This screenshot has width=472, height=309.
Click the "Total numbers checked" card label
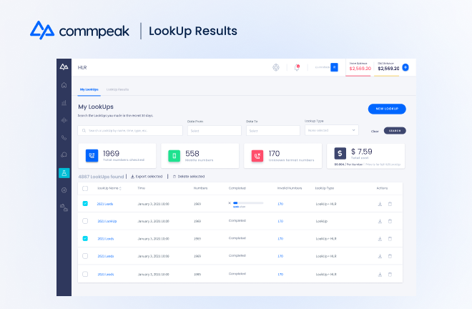tap(124, 160)
